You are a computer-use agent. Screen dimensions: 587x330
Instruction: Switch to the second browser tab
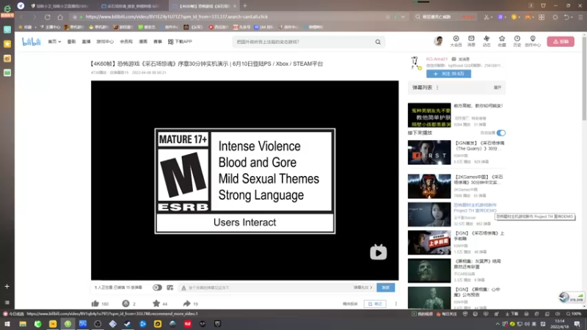[x=132, y=6]
